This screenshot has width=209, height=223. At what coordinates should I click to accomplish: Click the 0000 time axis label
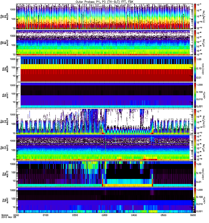[16, 215]
